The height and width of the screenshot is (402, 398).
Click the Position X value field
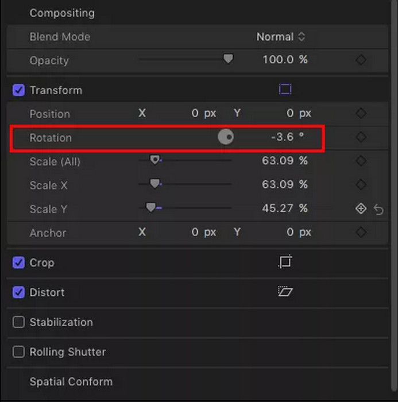pyautogui.click(x=204, y=113)
